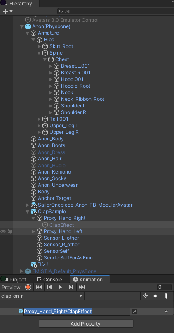This screenshot has height=333, width=174.
Task: Play the animation clip
Action: click(60, 287)
